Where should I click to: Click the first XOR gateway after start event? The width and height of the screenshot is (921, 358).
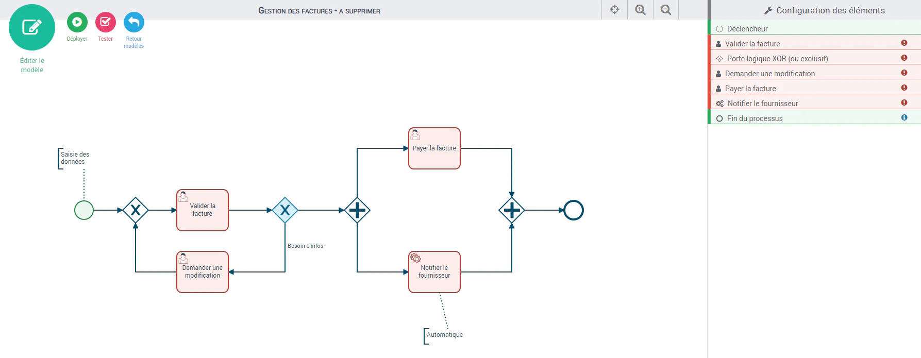[x=136, y=210]
